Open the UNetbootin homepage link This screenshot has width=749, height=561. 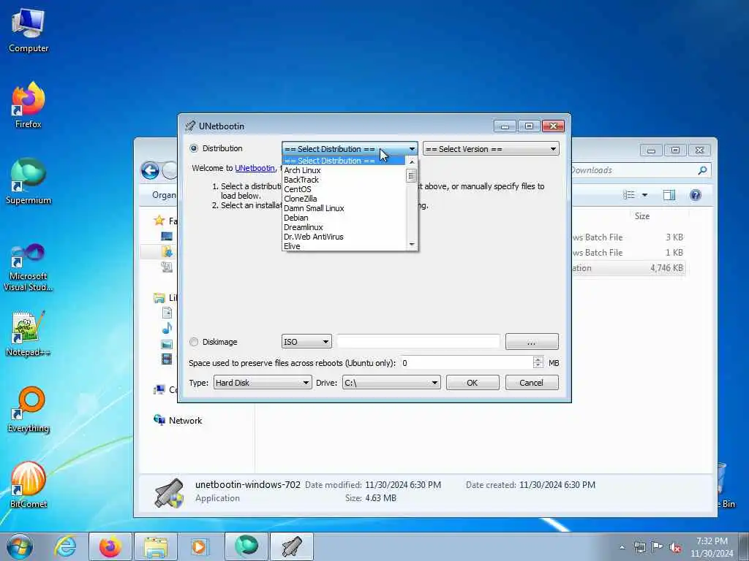point(255,168)
